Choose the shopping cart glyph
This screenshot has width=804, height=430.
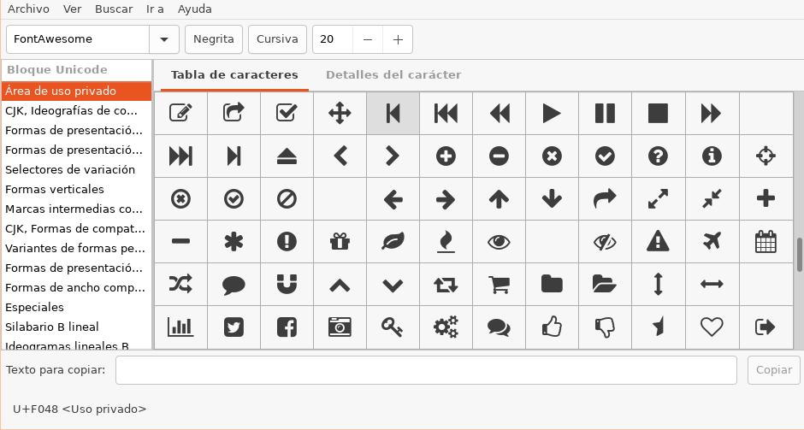[499, 285]
